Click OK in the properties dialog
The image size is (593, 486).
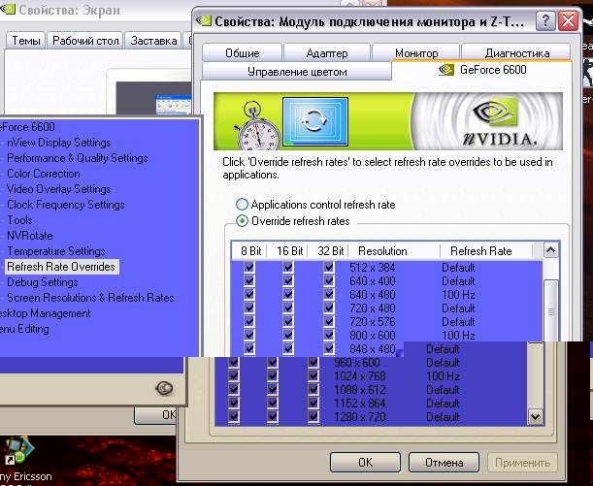pos(365,462)
